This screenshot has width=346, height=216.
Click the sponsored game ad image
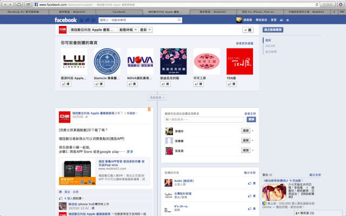click(x=274, y=192)
